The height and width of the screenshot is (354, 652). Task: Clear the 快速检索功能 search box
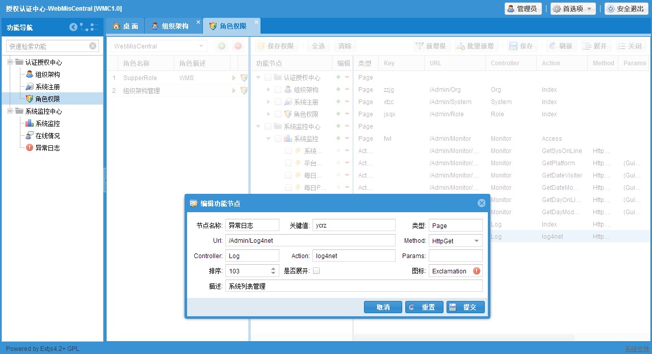pos(93,46)
